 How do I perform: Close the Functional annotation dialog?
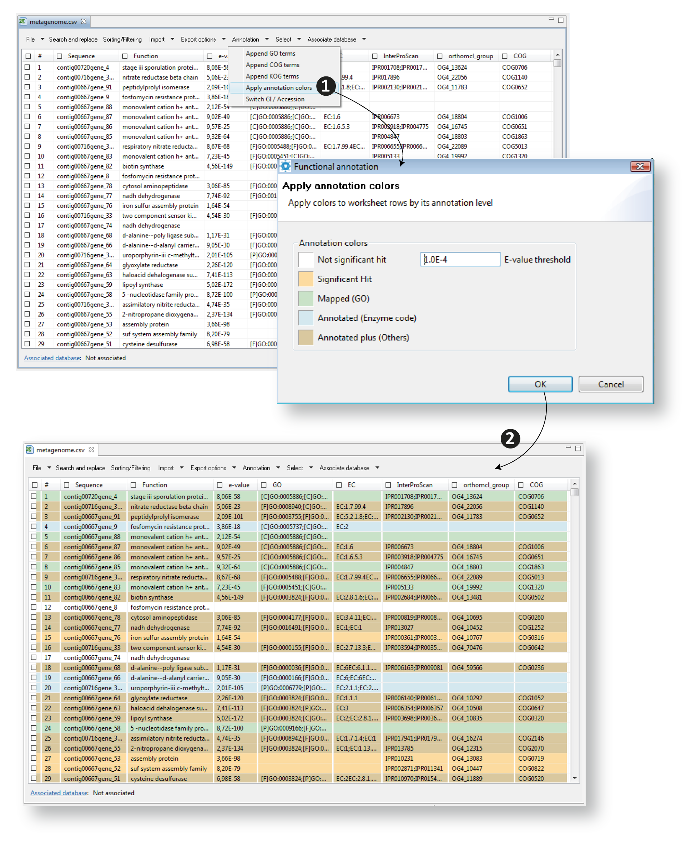coord(640,166)
